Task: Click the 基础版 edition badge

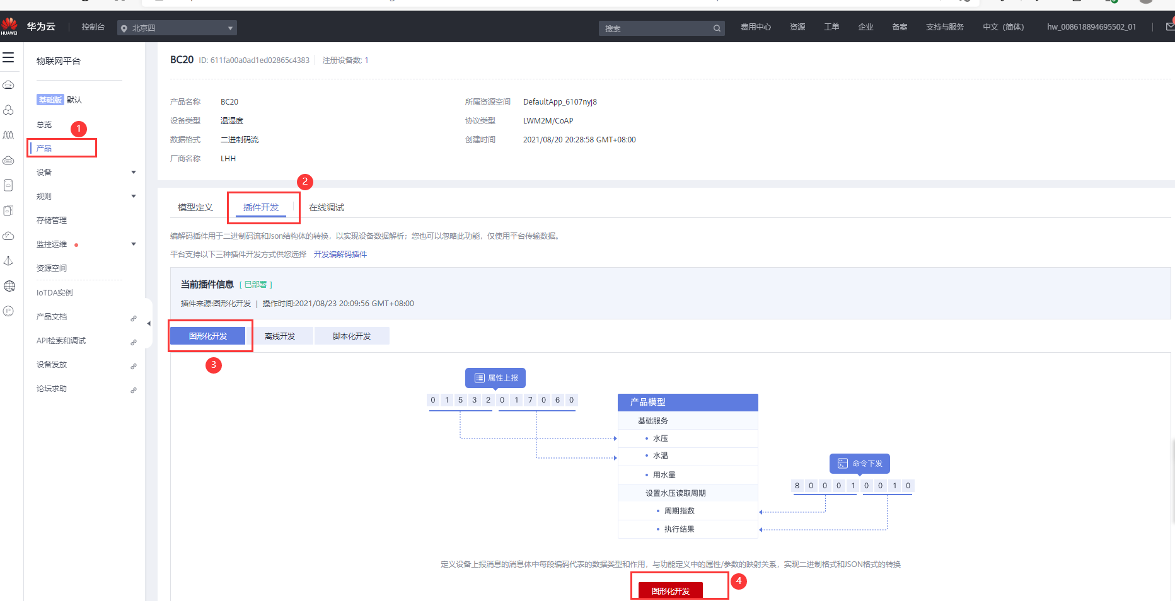Action: coord(50,100)
